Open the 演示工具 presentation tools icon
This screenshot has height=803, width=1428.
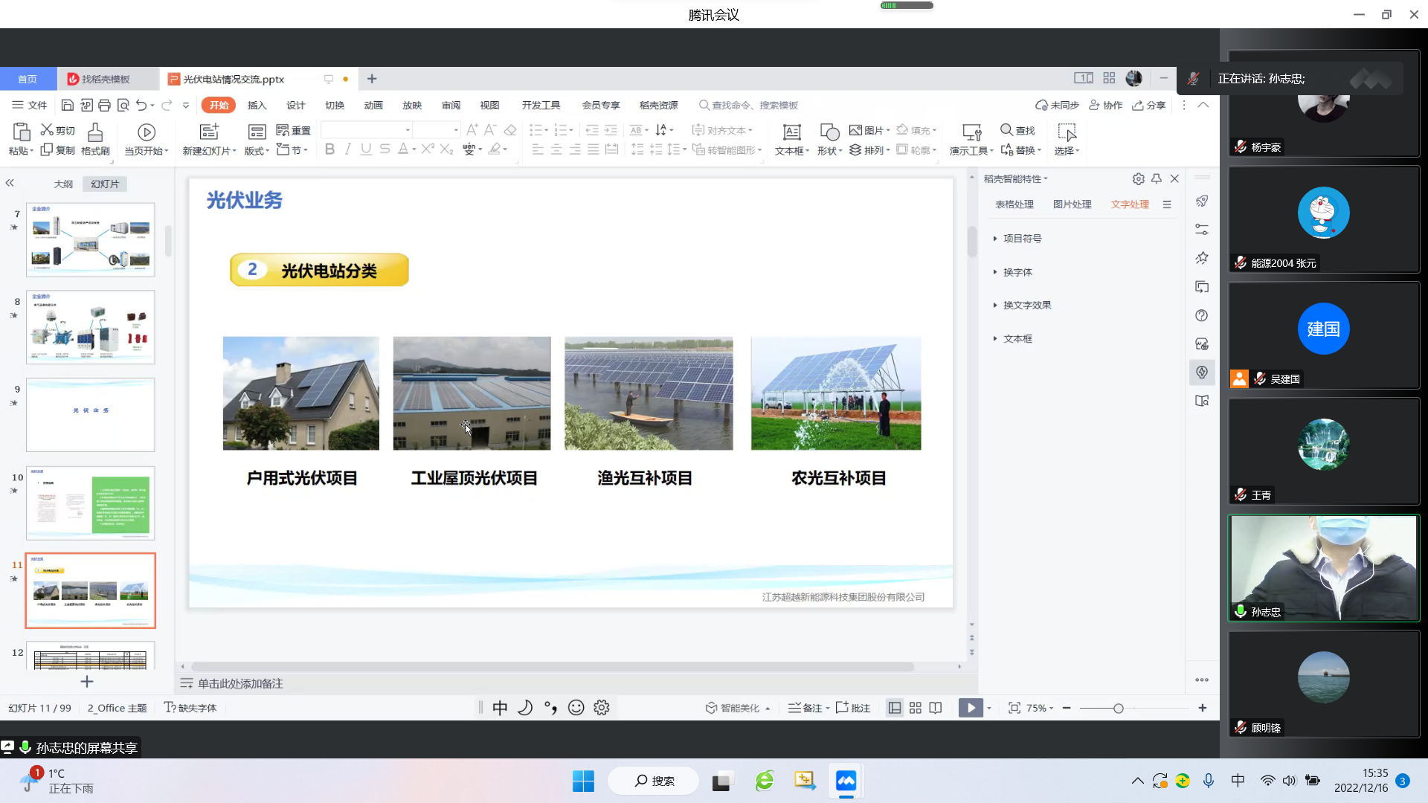click(971, 133)
